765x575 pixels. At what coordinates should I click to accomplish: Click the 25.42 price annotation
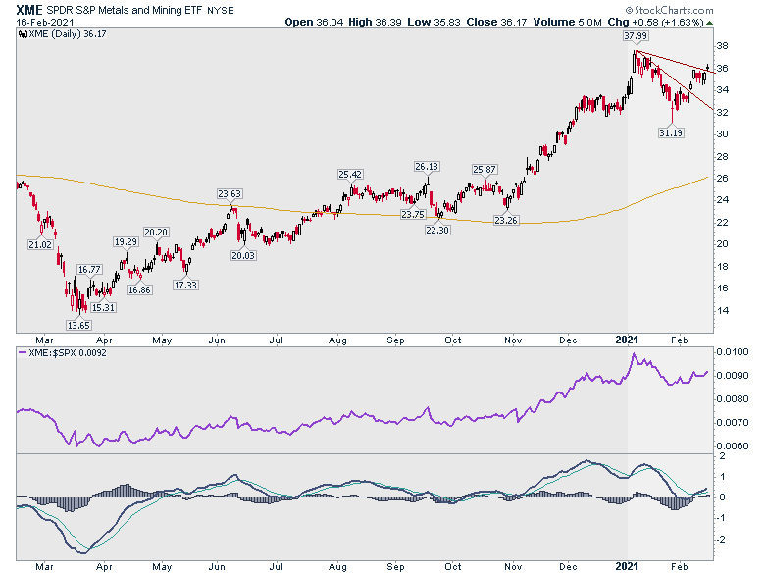[x=350, y=175]
